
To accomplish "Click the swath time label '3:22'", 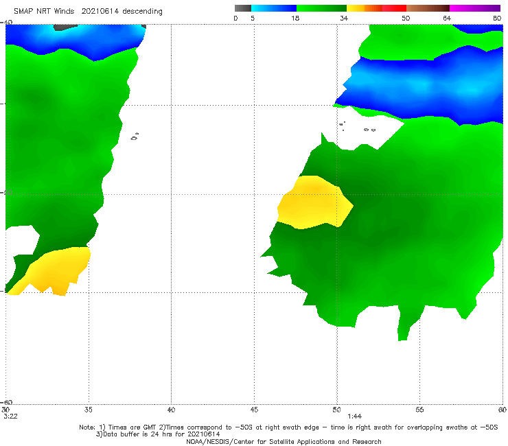I will tap(11, 416).
